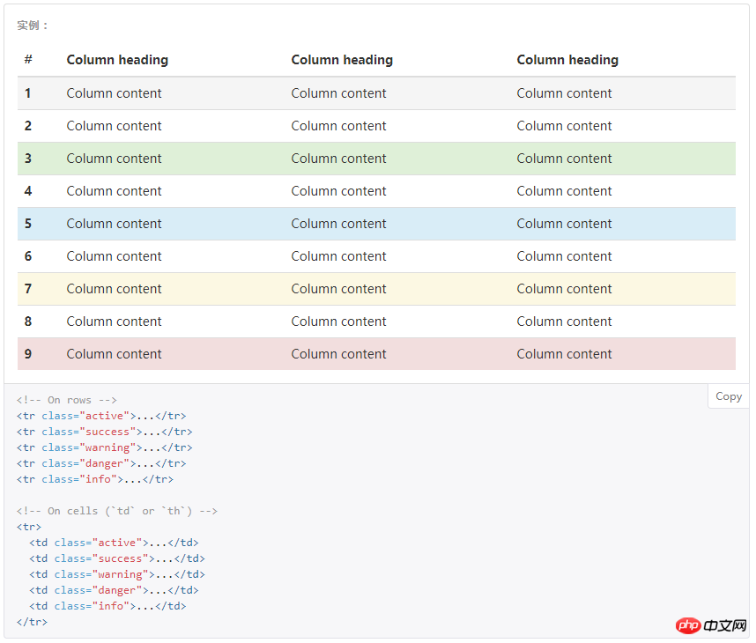Click the 中文网 watermark text
Image resolution: width=756 pixels, height=643 pixels.
[725, 625]
